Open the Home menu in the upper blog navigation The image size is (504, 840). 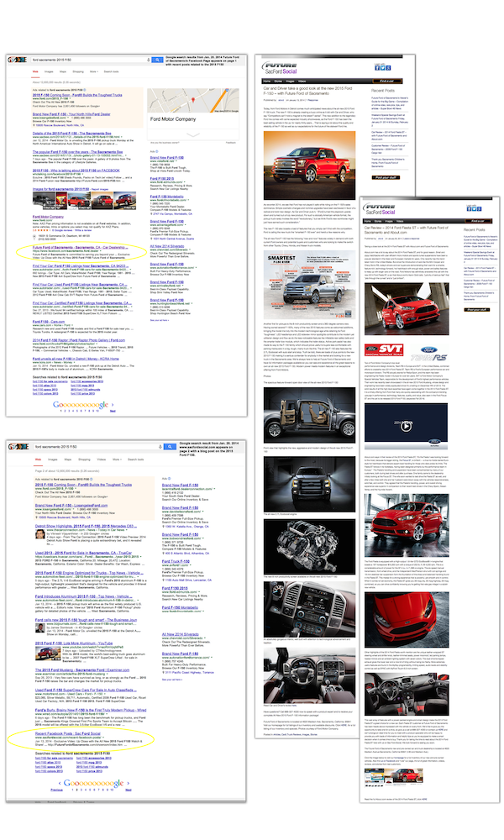(263, 81)
